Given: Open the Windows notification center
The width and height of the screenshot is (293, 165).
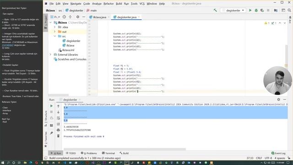Looking at the screenshot, I should pos(288,163).
